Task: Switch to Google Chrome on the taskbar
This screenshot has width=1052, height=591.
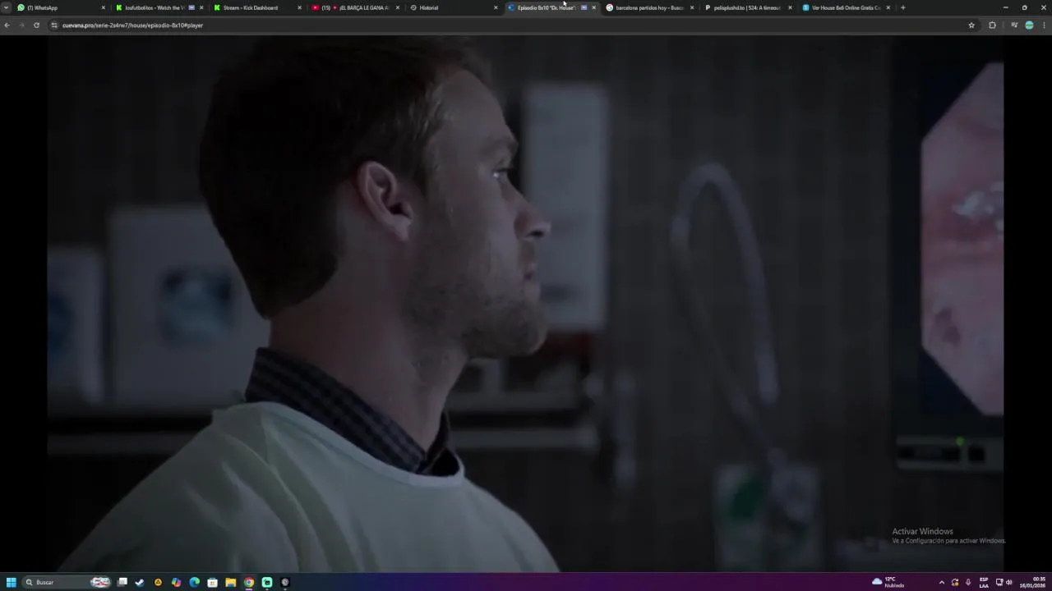Action: (249, 582)
